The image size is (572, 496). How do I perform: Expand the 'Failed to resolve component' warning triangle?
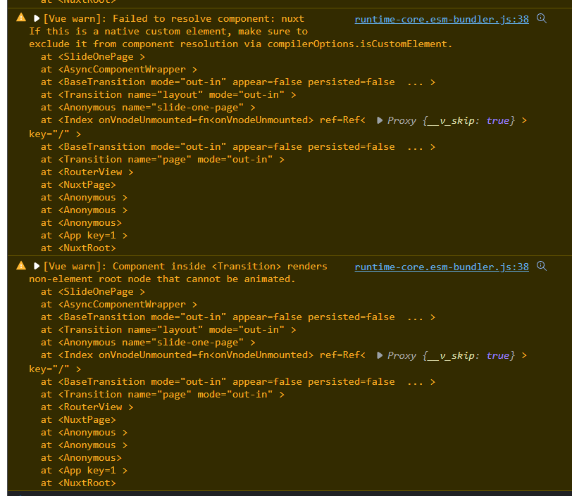(x=37, y=18)
